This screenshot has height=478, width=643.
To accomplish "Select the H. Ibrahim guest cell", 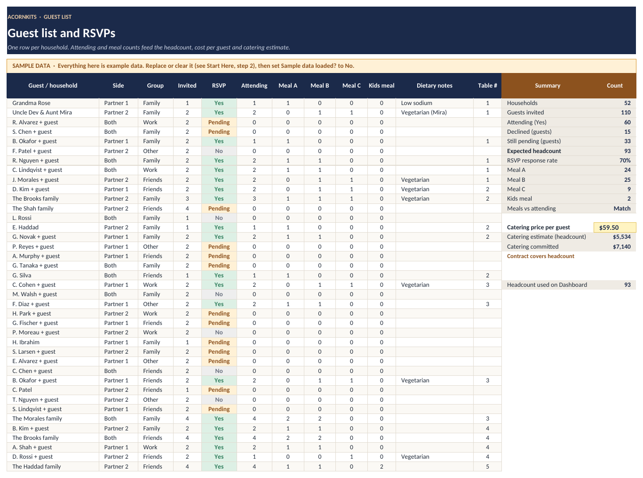I will pos(53,342).
